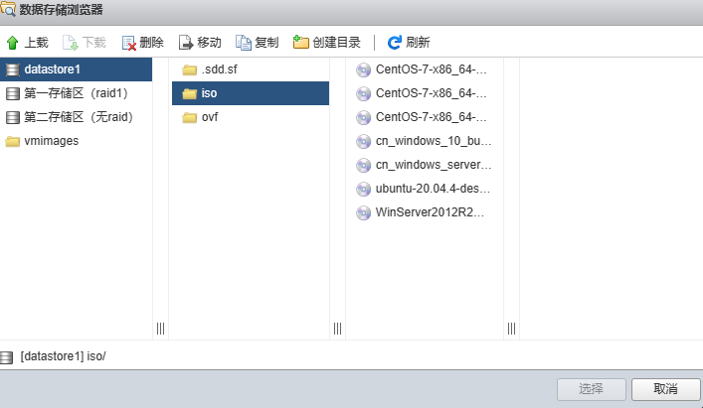Screen dimensions: 703x408
Task: Open the .sdd.sf folder
Action: coord(251,69)
